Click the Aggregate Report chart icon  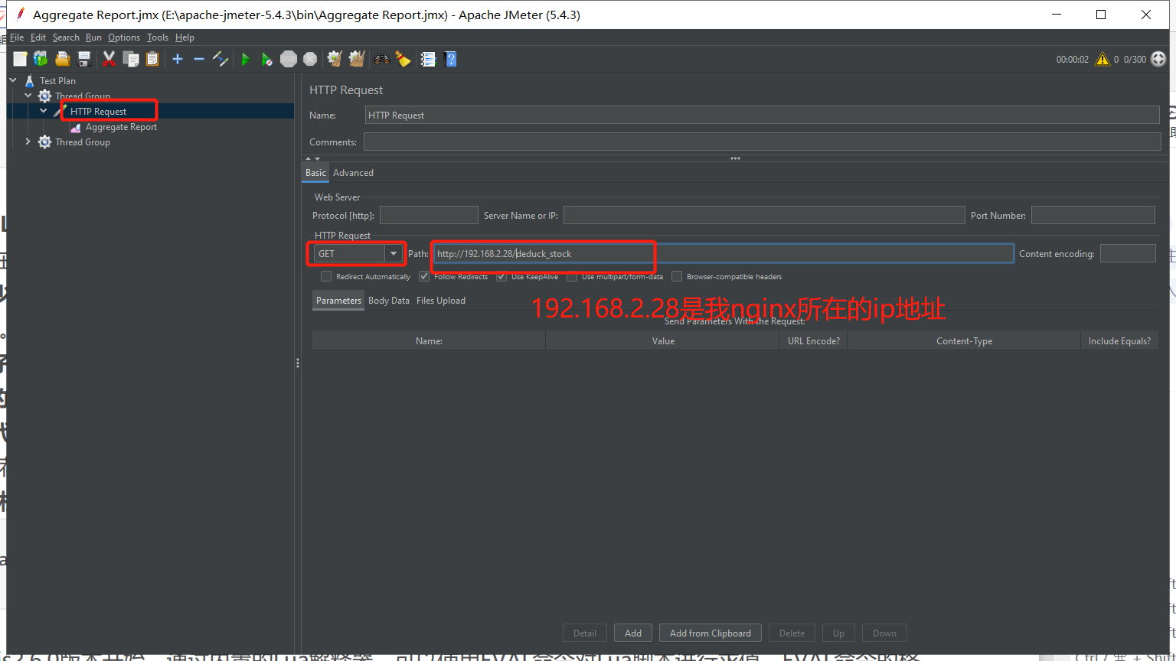coord(75,128)
